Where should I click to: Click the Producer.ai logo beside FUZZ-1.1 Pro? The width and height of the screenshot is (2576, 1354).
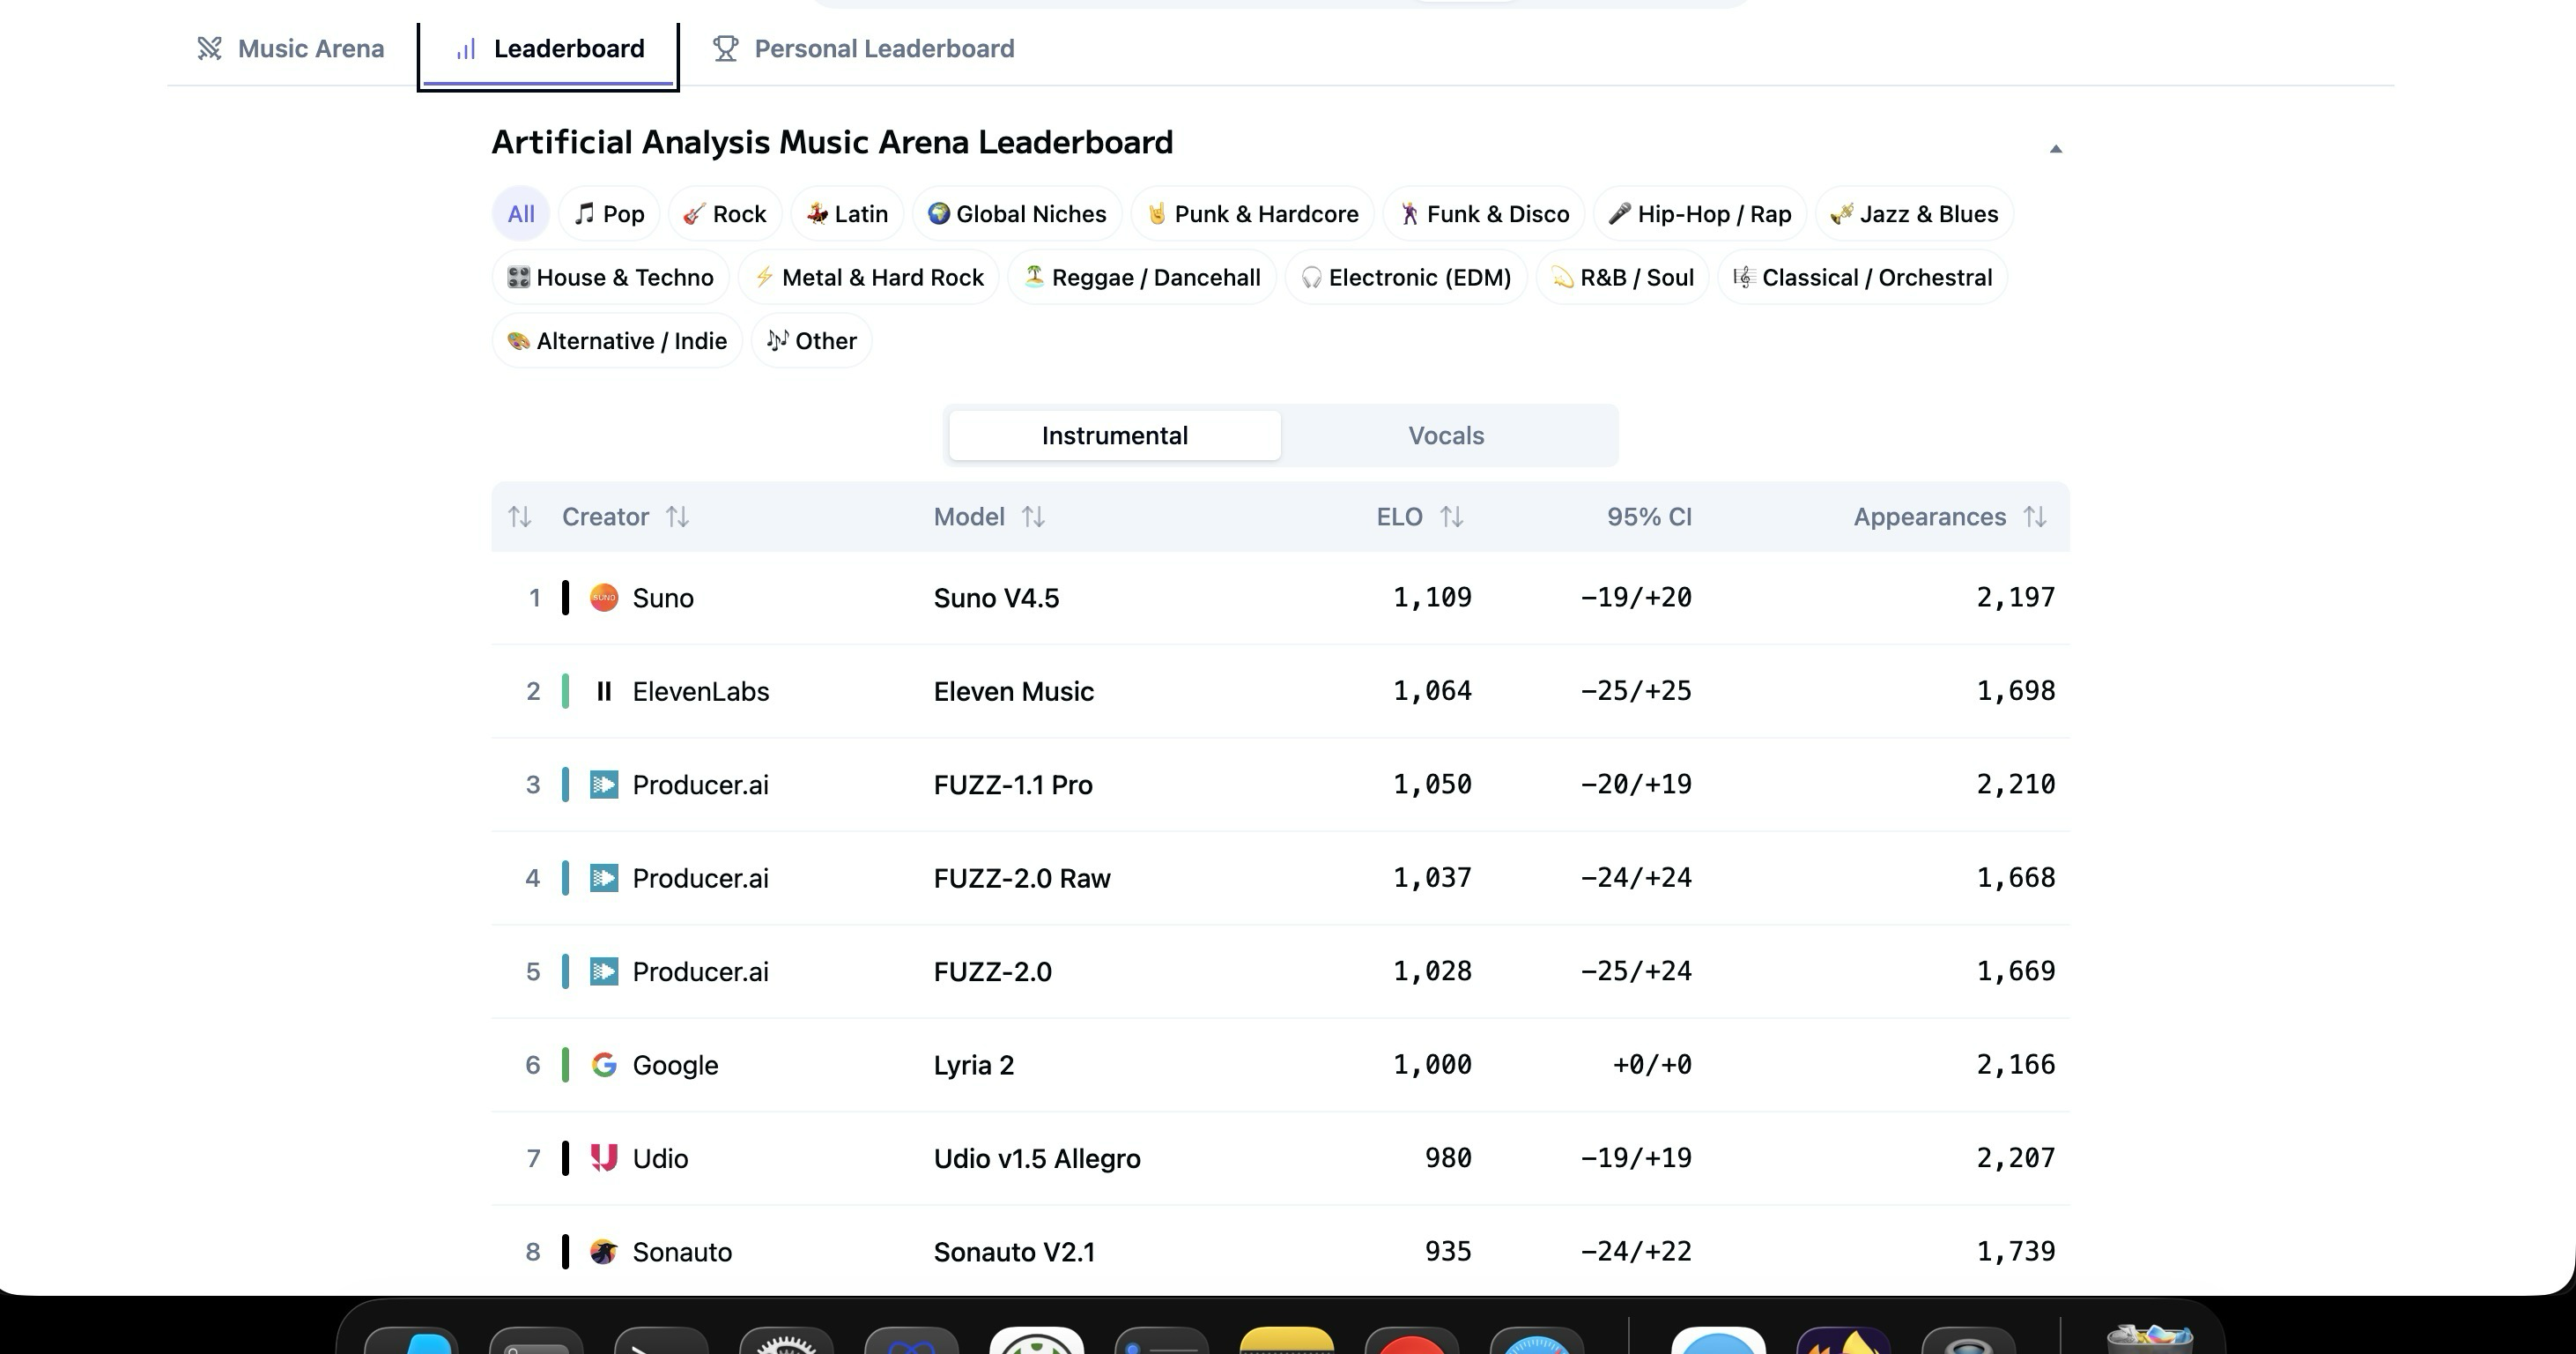[x=604, y=785]
